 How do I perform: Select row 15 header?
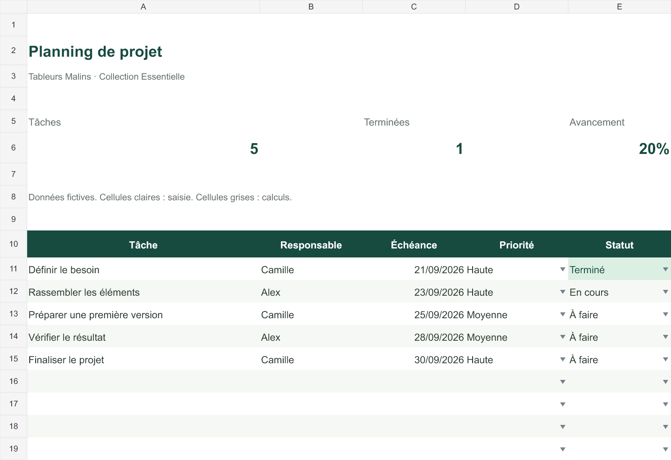click(x=14, y=359)
